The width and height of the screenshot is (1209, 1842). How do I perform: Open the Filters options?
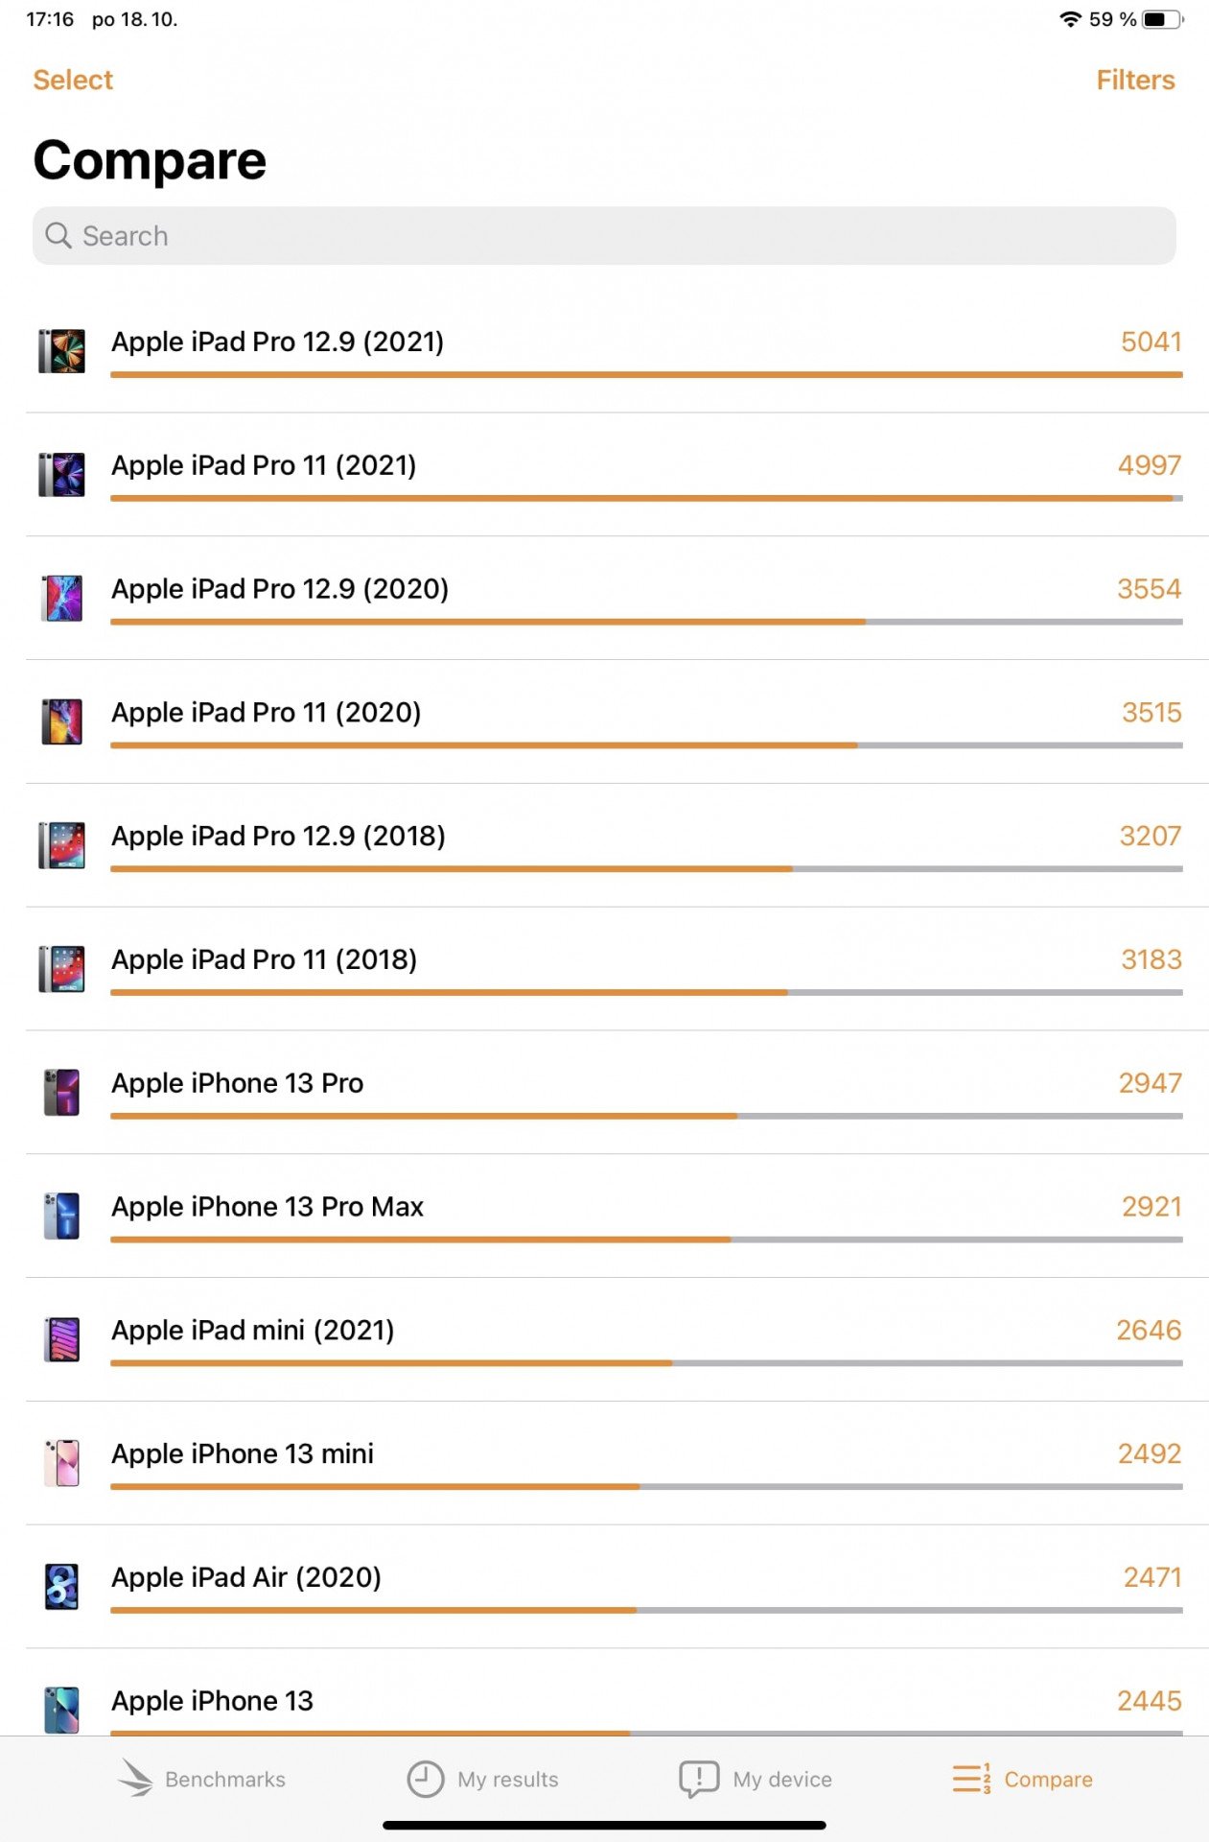tap(1135, 80)
